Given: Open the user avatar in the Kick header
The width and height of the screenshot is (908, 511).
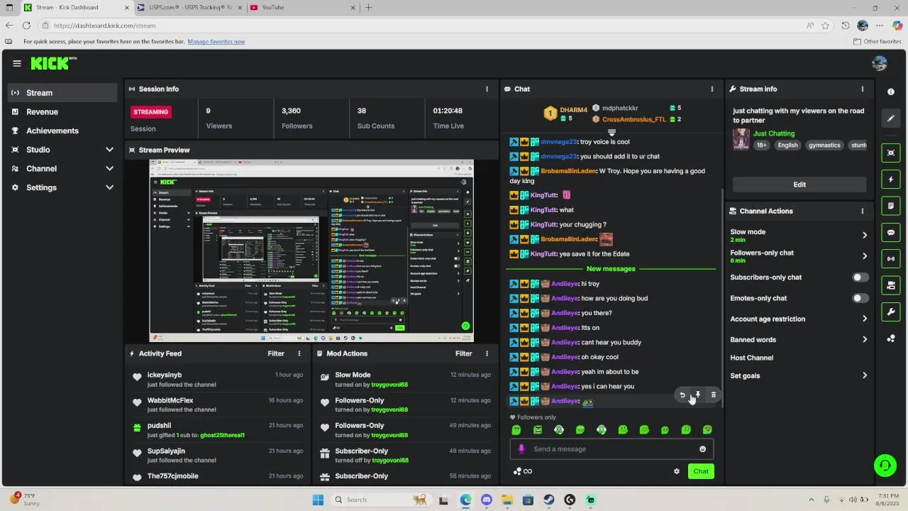Looking at the screenshot, I should pyautogui.click(x=880, y=63).
